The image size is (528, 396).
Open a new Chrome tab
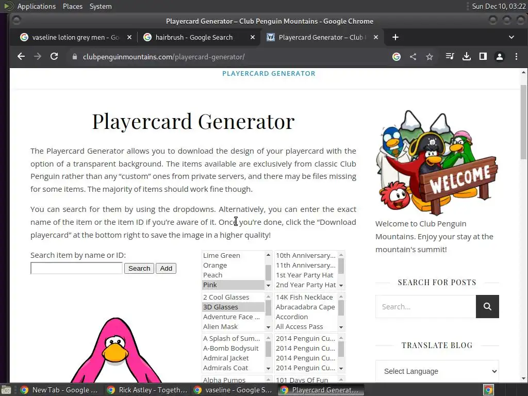point(395,37)
